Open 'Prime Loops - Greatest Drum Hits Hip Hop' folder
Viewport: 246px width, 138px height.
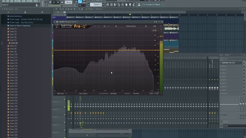(26, 19)
